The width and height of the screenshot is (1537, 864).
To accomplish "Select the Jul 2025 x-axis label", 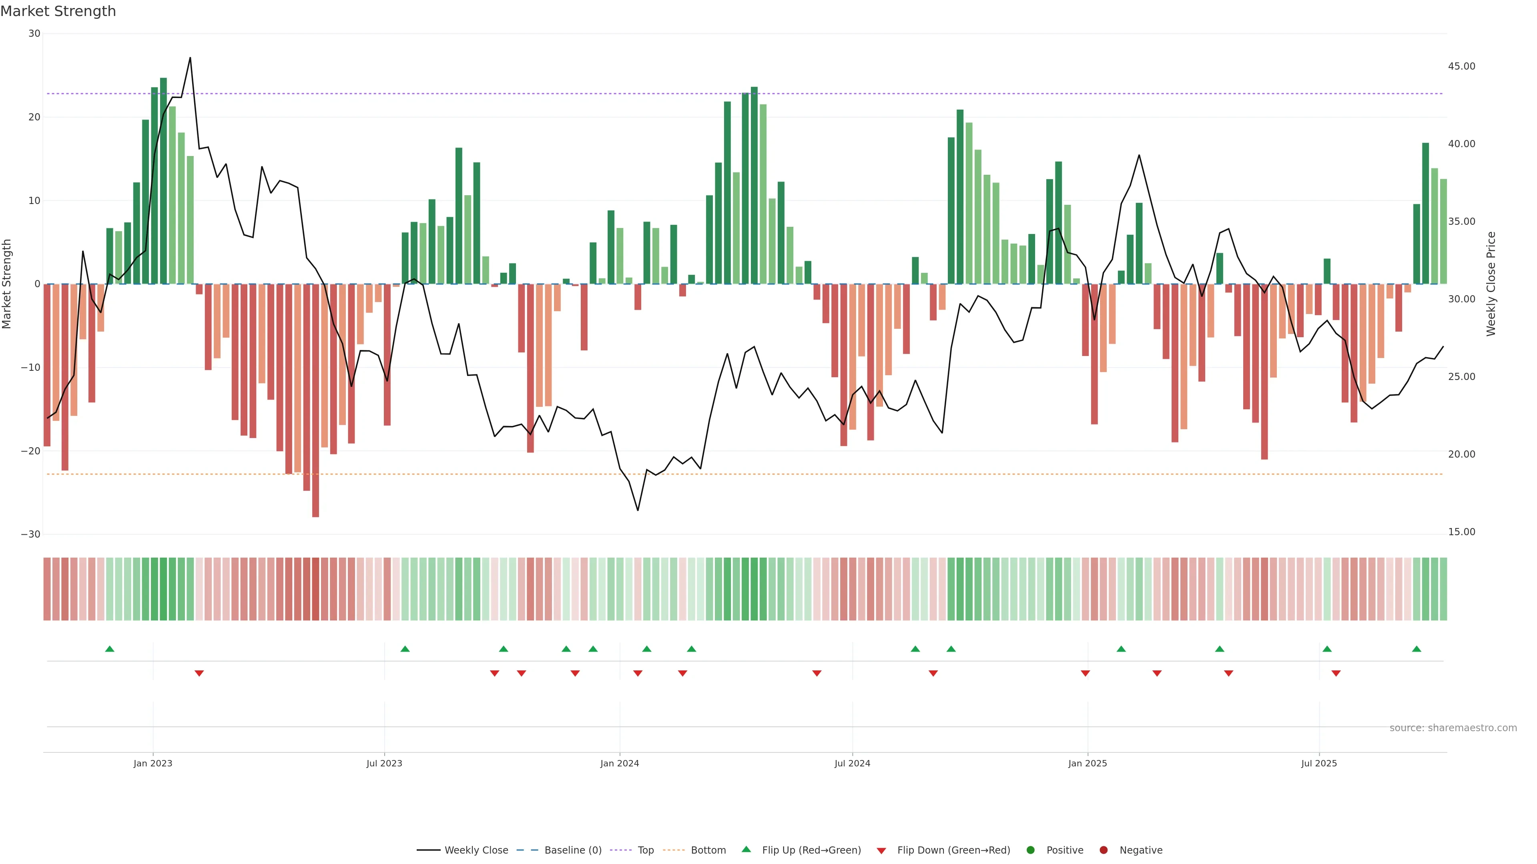I will click(x=1318, y=763).
